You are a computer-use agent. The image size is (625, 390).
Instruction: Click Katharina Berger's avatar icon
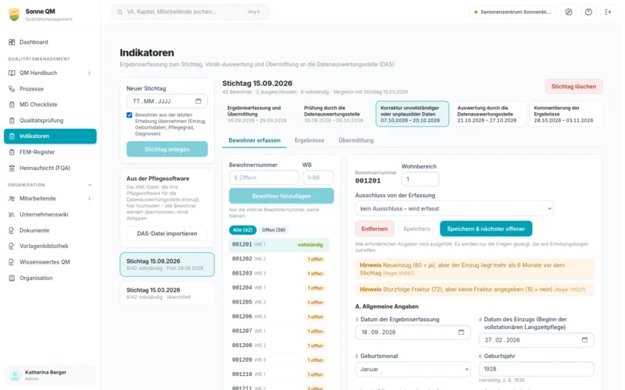(15, 375)
